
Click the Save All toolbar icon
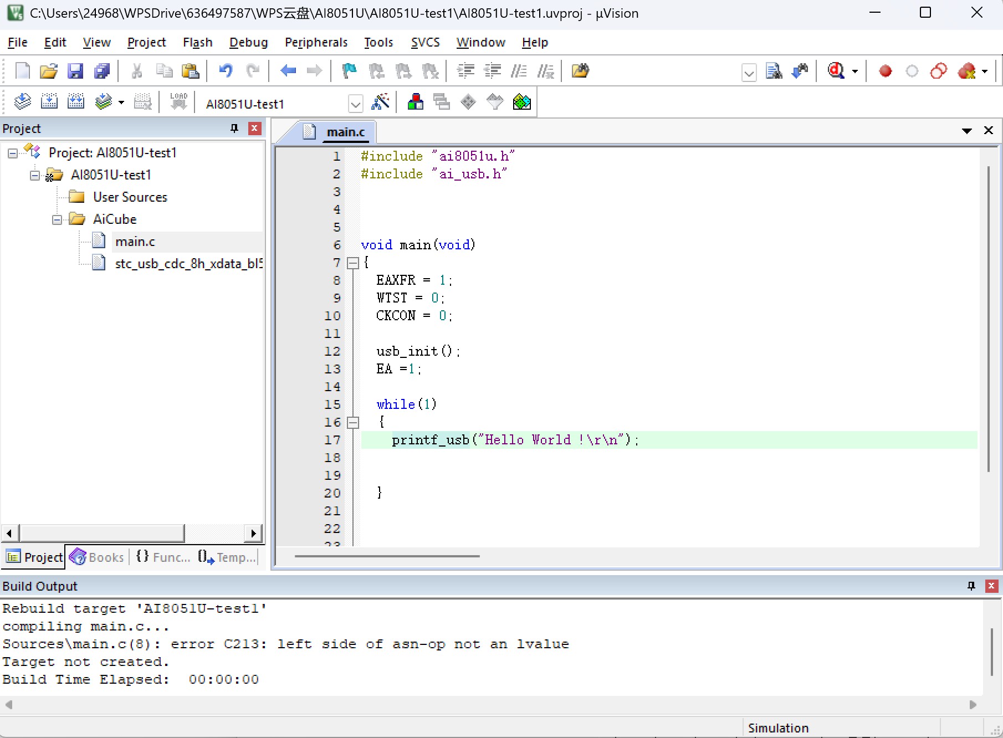102,71
